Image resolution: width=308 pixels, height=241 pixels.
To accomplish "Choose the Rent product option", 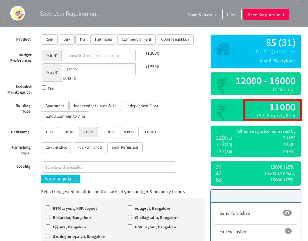I will [x=49, y=39].
